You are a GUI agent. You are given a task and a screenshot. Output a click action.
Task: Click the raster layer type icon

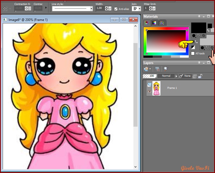[149, 85]
